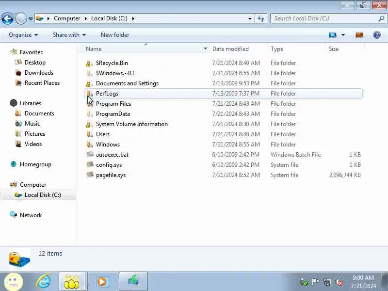Select the ProgramData folder icon

pyautogui.click(x=90, y=114)
